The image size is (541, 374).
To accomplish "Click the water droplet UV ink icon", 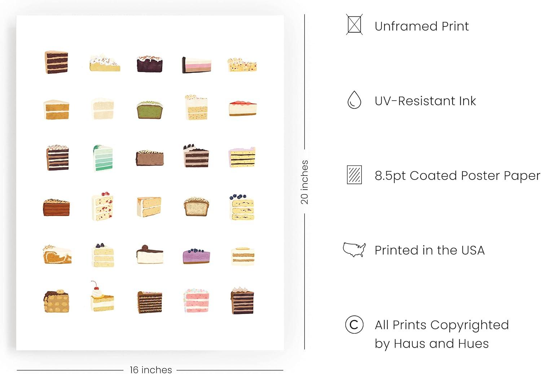I will point(354,100).
